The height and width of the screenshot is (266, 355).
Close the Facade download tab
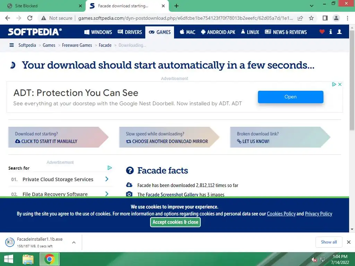click(x=163, y=6)
